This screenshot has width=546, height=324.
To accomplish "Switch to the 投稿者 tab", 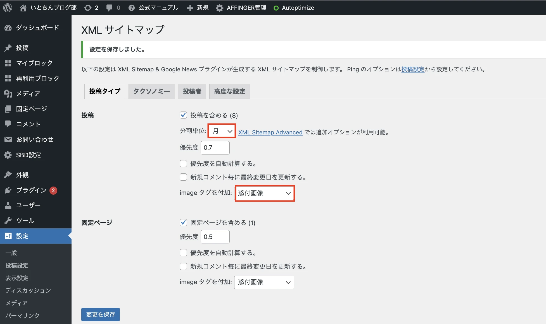I will pos(192,91).
